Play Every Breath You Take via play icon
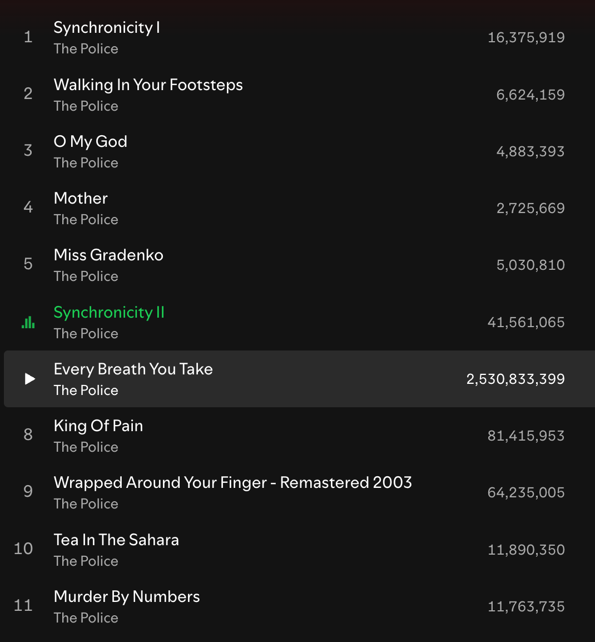This screenshot has height=642, width=595. (30, 379)
